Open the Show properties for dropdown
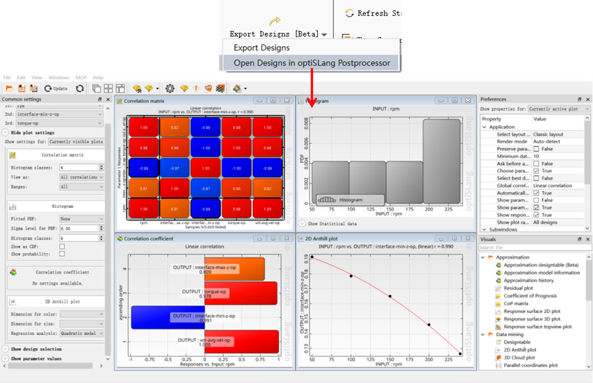593x383 pixels. [x=559, y=109]
